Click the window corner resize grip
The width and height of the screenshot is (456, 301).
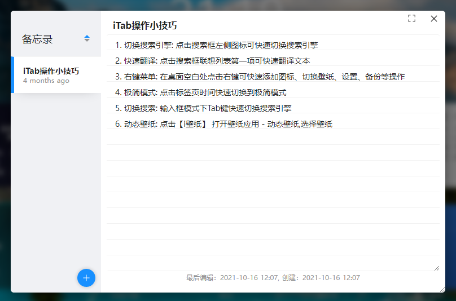442,289
